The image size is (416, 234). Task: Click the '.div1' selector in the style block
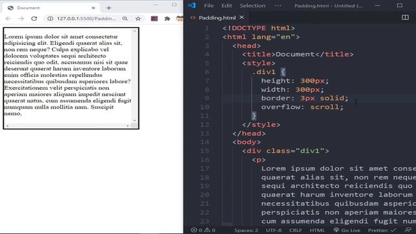click(x=264, y=72)
